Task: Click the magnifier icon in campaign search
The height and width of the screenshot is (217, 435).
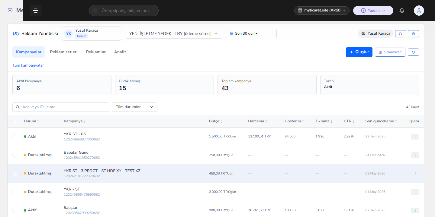Action: tap(18, 107)
